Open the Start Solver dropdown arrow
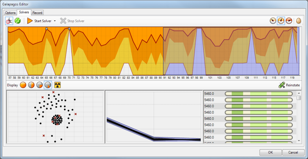This screenshot has width=308, height=159. (55, 21)
